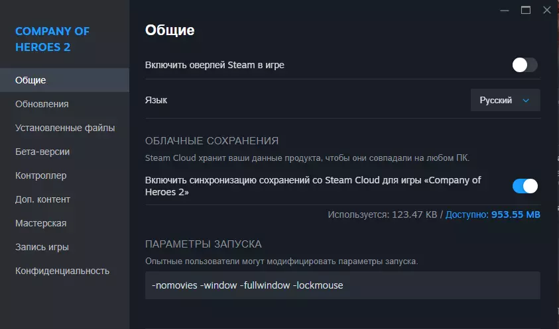Click the Company of Heroes 2 title

click(52, 39)
